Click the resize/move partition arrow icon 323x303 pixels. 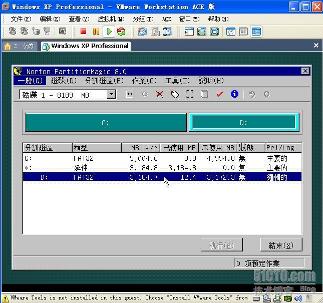coord(130,94)
